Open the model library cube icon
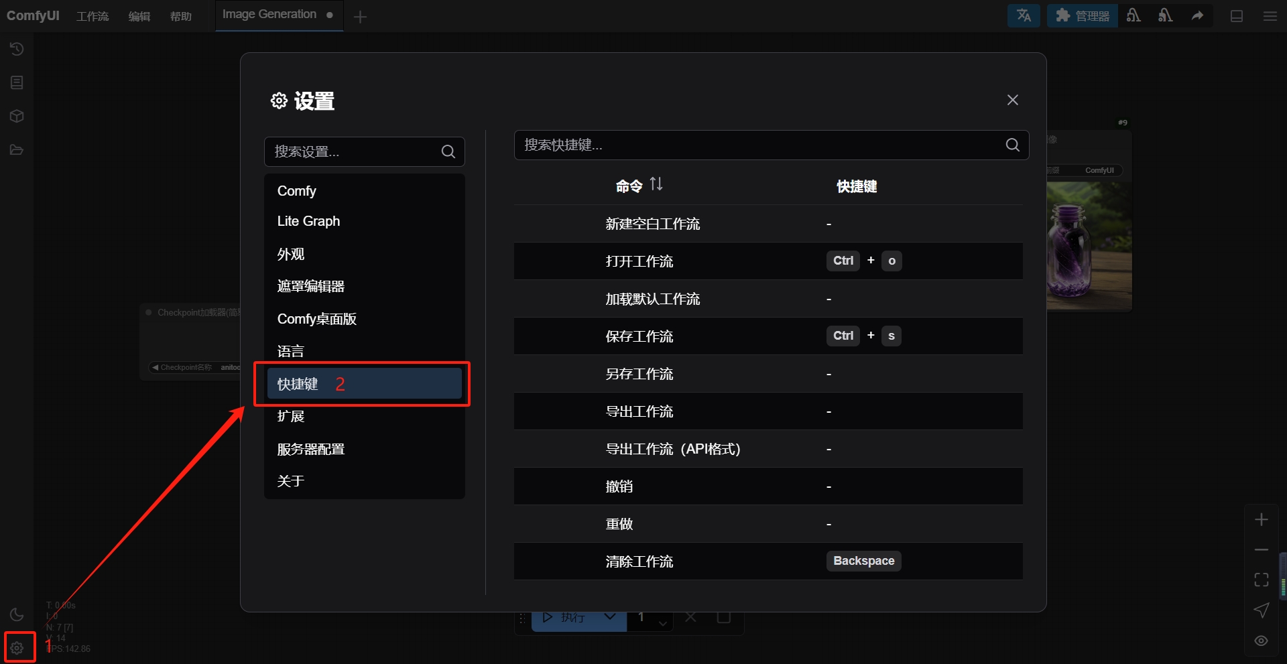Image resolution: width=1287 pixels, height=664 pixels. click(x=17, y=116)
